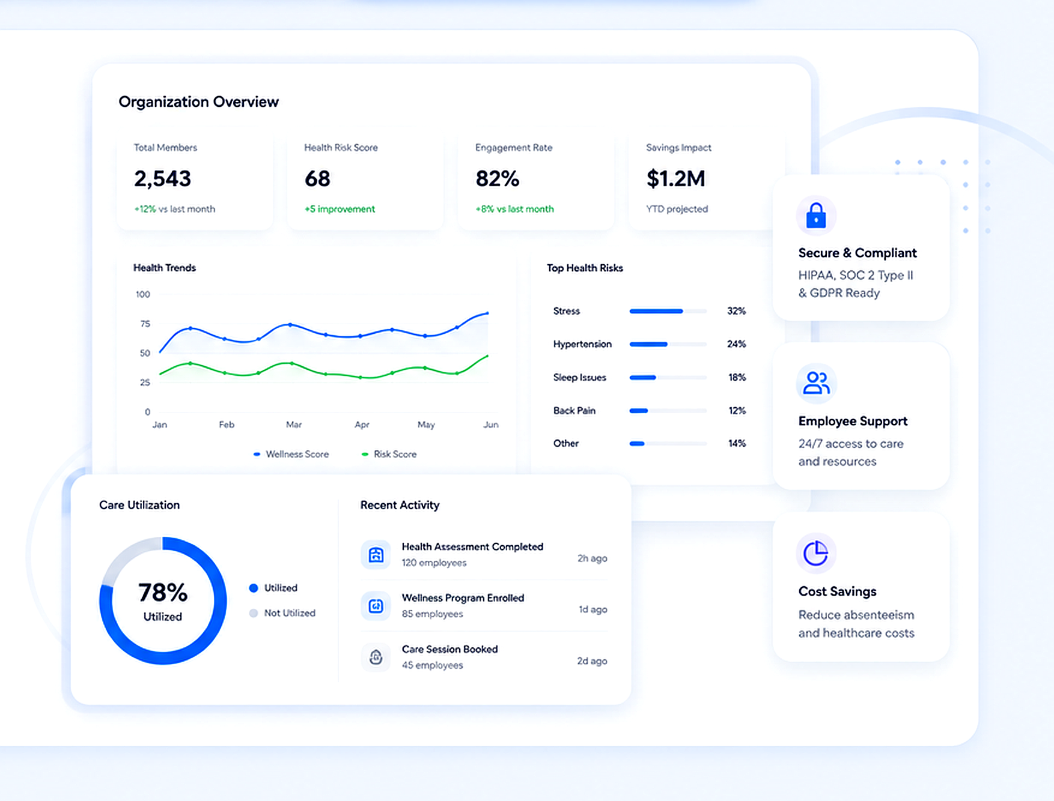The height and width of the screenshot is (801, 1054).
Task: Click the Sleep Issues risk row
Action: [650, 377]
